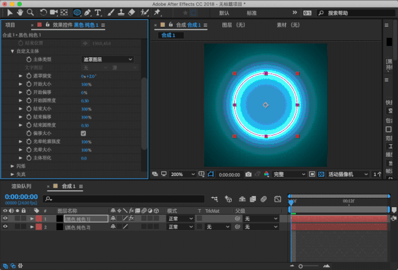Select the Pen tool in the toolbar
This screenshot has height=270, width=398.
click(x=87, y=12)
